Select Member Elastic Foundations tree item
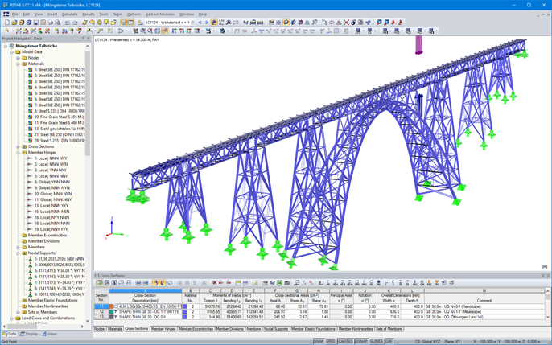Screen dimensions: 552x345 52,300
